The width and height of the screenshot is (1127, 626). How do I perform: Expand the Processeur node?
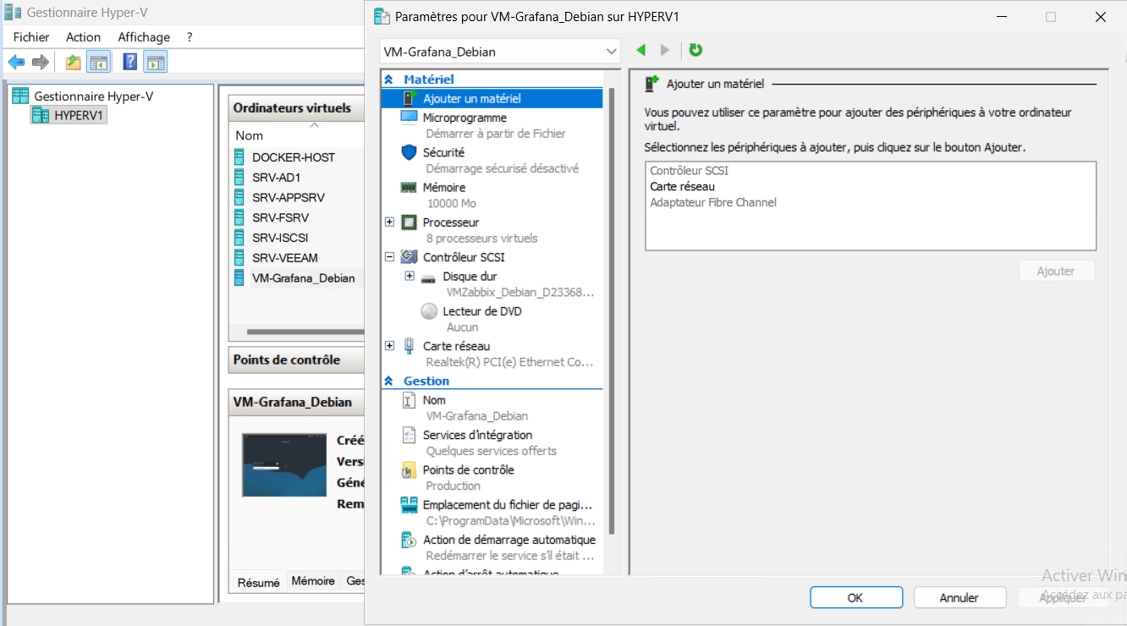(389, 222)
